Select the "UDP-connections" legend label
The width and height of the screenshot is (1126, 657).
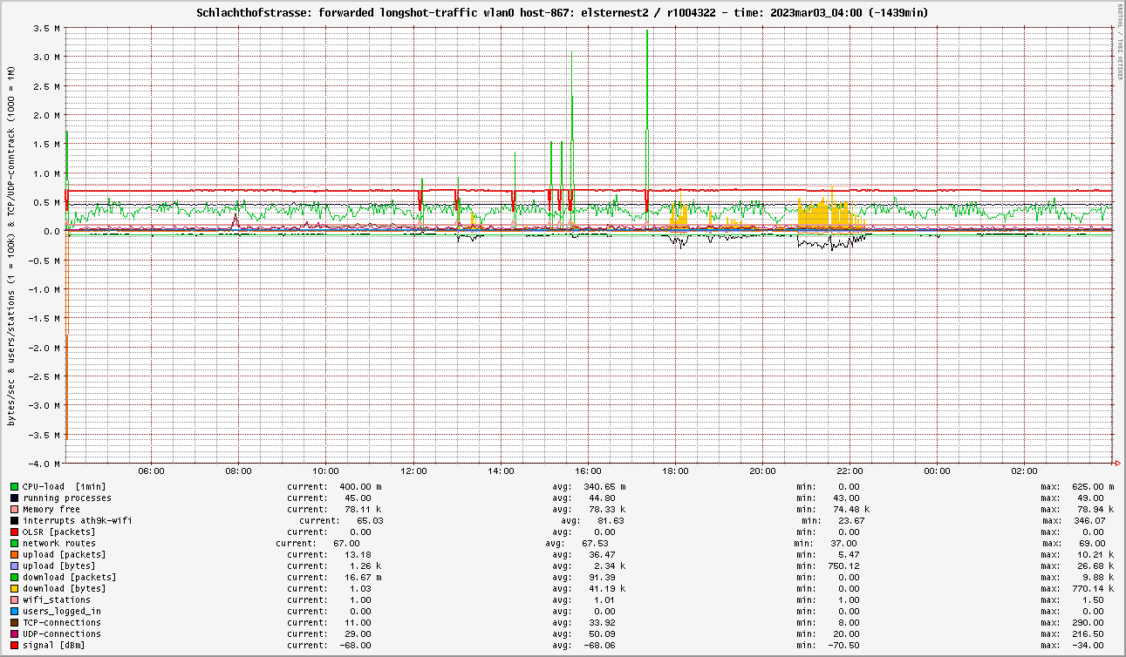coord(62,633)
